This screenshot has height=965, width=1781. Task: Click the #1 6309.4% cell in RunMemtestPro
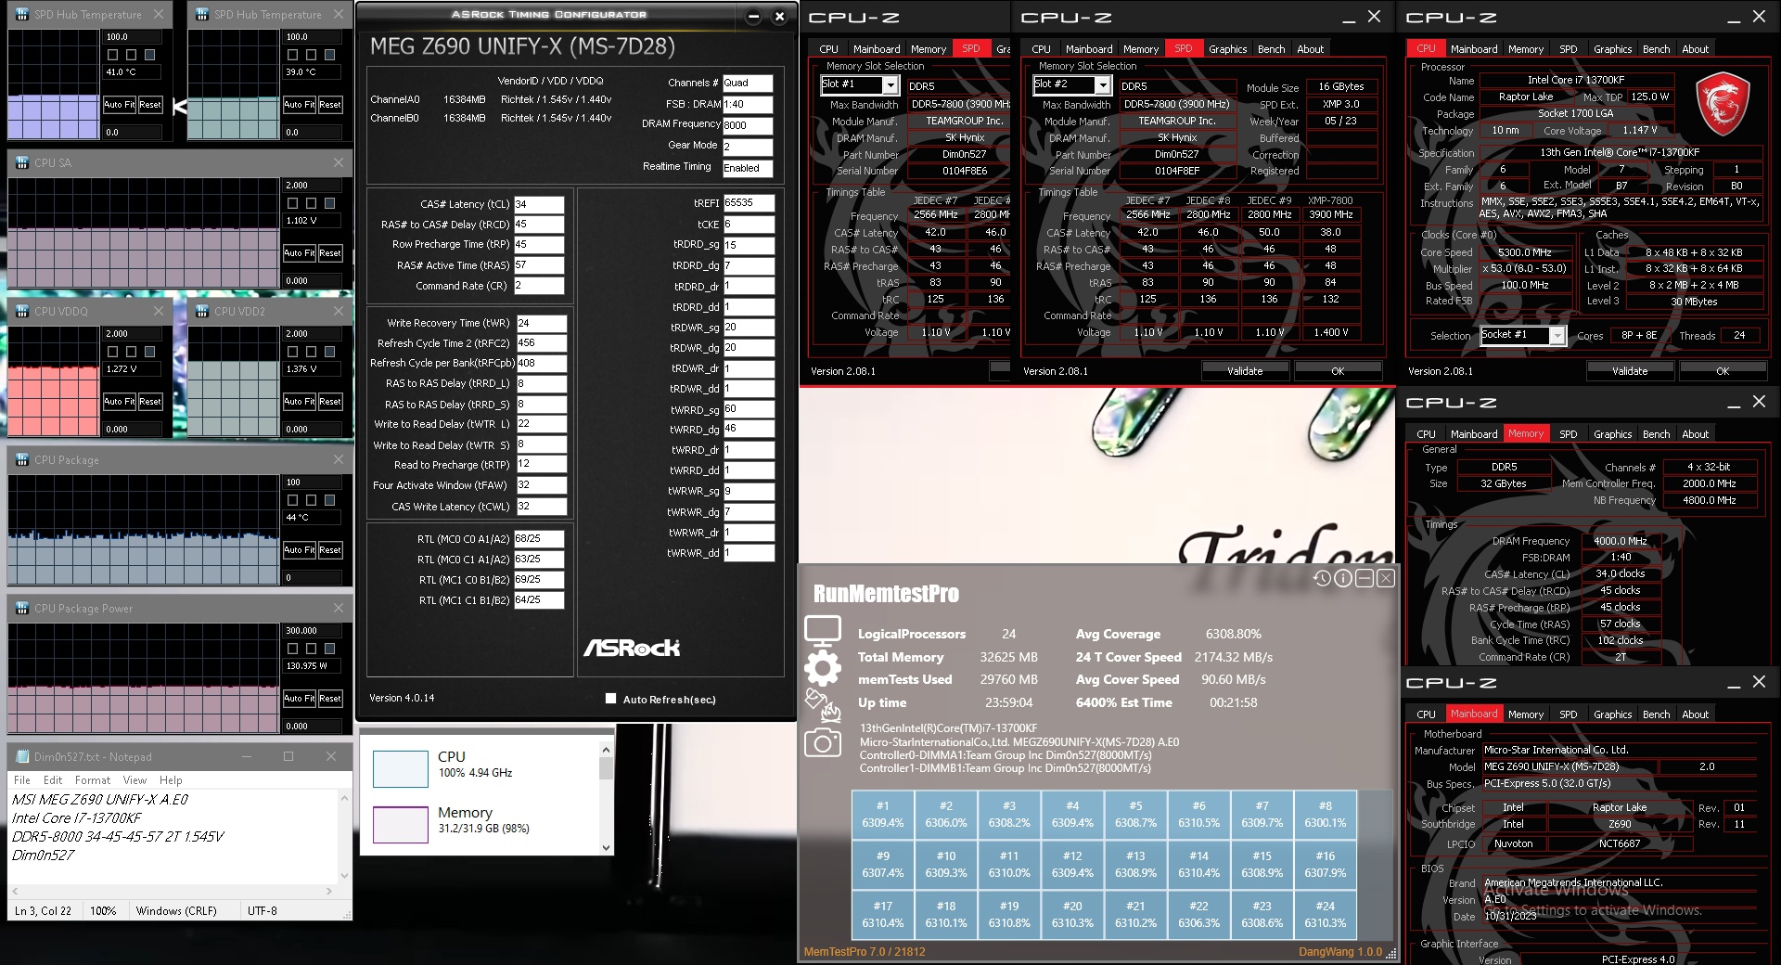click(882, 815)
